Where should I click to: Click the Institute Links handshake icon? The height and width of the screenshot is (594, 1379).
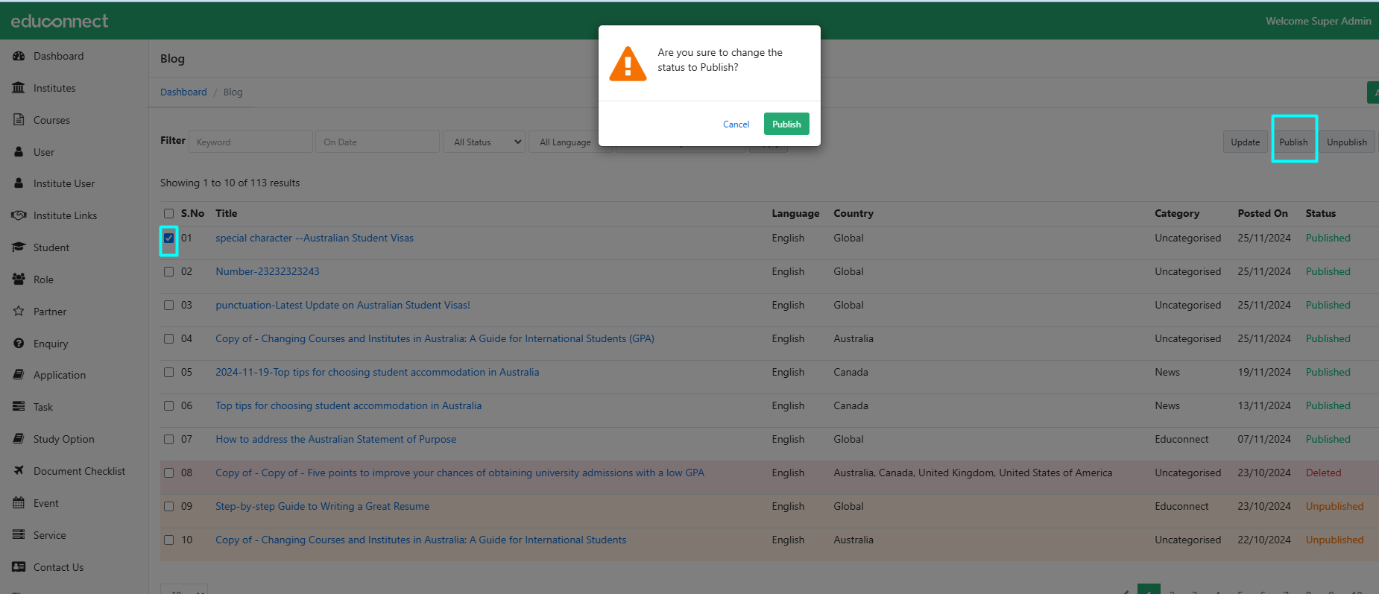pyautogui.click(x=19, y=215)
